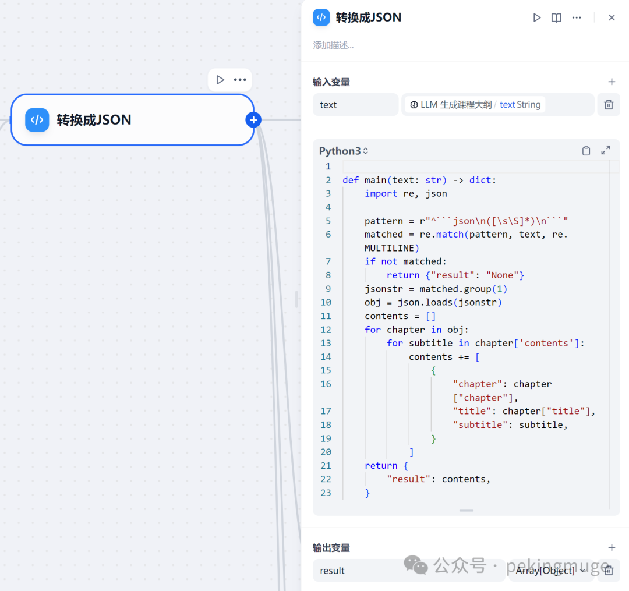Click the return {"result": "None"} line
Viewport: 629px width, 591px height.
(455, 275)
